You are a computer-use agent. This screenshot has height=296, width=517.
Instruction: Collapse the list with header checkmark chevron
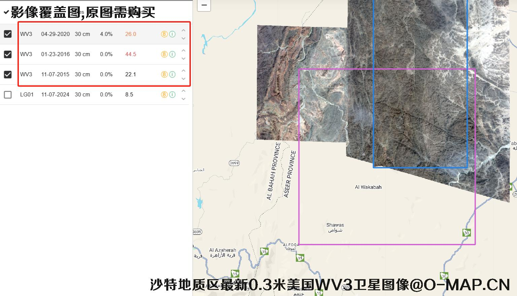click(x=6, y=12)
